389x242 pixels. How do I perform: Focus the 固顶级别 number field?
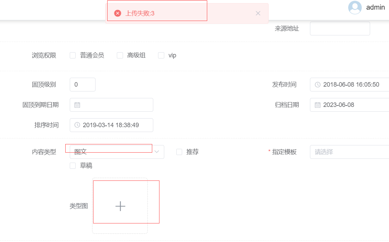pyautogui.click(x=82, y=85)
